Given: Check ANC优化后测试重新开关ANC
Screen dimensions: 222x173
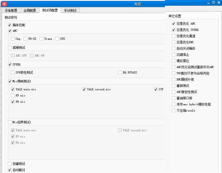Looking at the screenshot, I should (174, 67).
